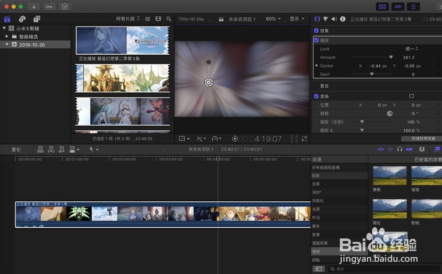Open crop and transform viewer dropdown

(x=184, y=139)
